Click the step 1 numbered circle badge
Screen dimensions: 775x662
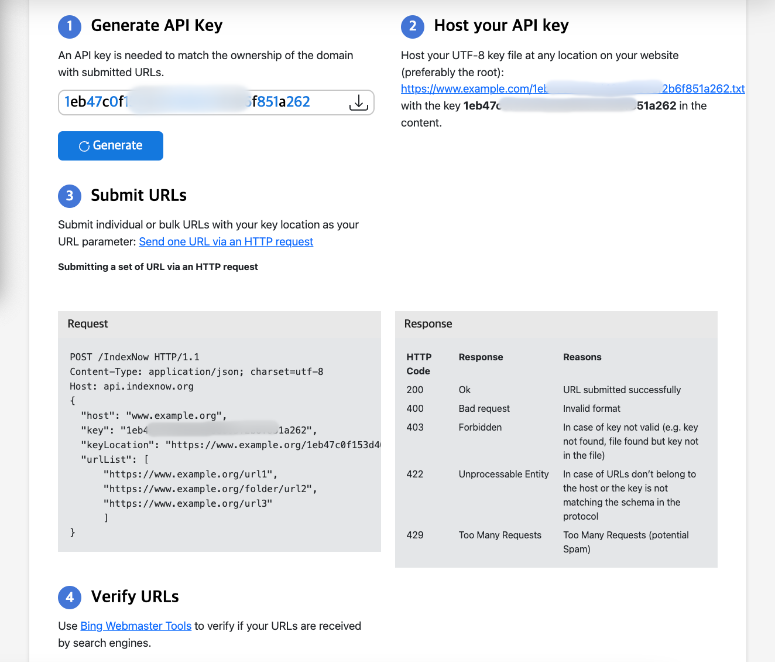[69, 26]
